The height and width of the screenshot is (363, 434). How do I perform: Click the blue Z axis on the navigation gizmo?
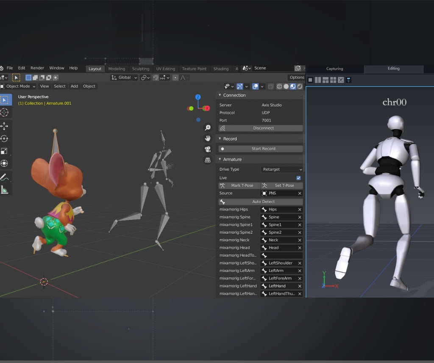click(198, 97)
